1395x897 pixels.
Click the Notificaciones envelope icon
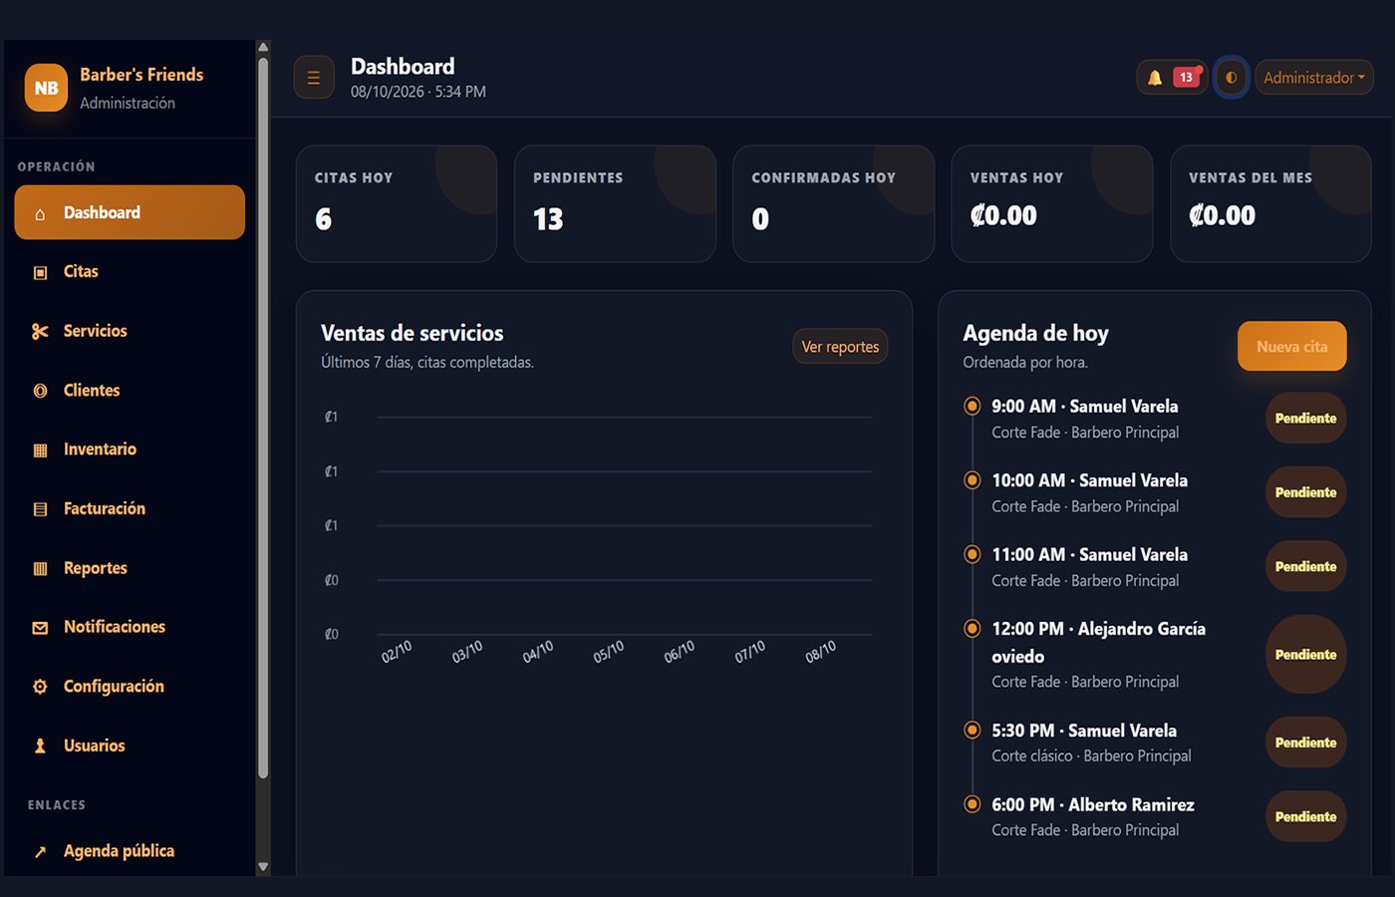40,628
